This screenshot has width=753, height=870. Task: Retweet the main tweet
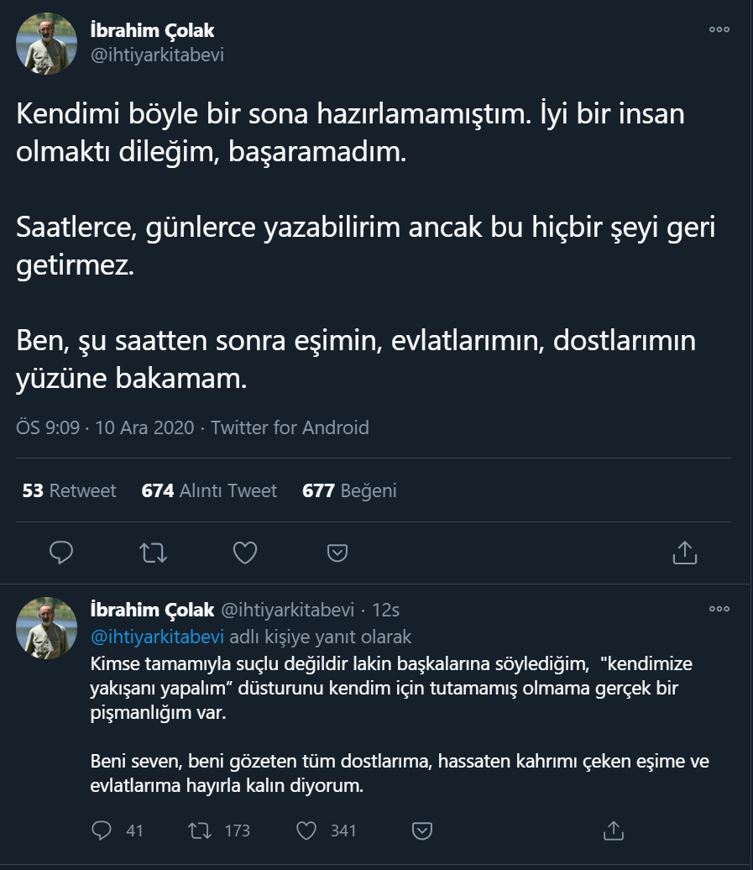coord(153,553)
